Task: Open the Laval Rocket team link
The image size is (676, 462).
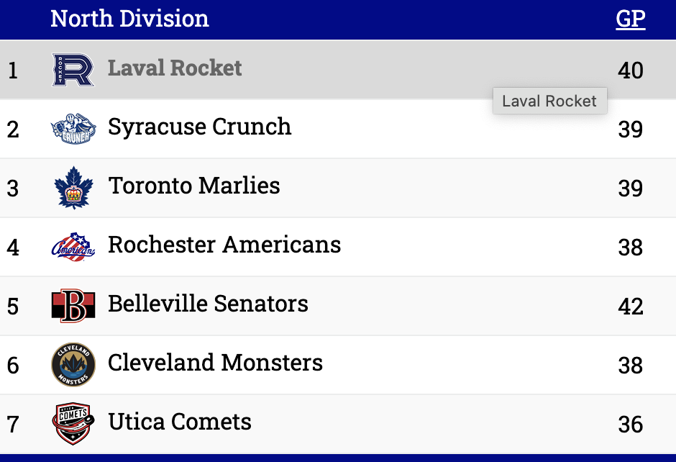Action: 175,68
